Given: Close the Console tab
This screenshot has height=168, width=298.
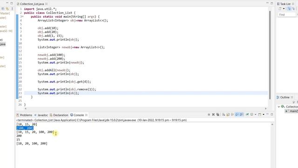Looking at the screenshot, I should (86, 115).
